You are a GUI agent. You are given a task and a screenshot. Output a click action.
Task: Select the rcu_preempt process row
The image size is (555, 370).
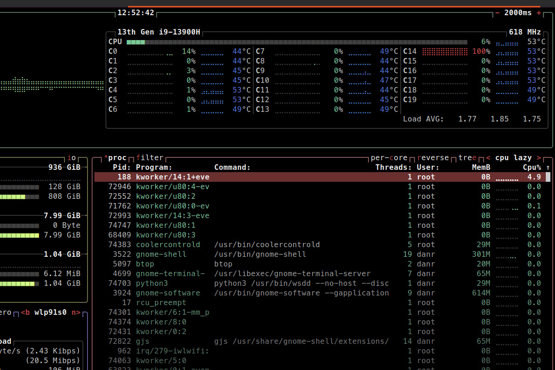tap(320, 302)
